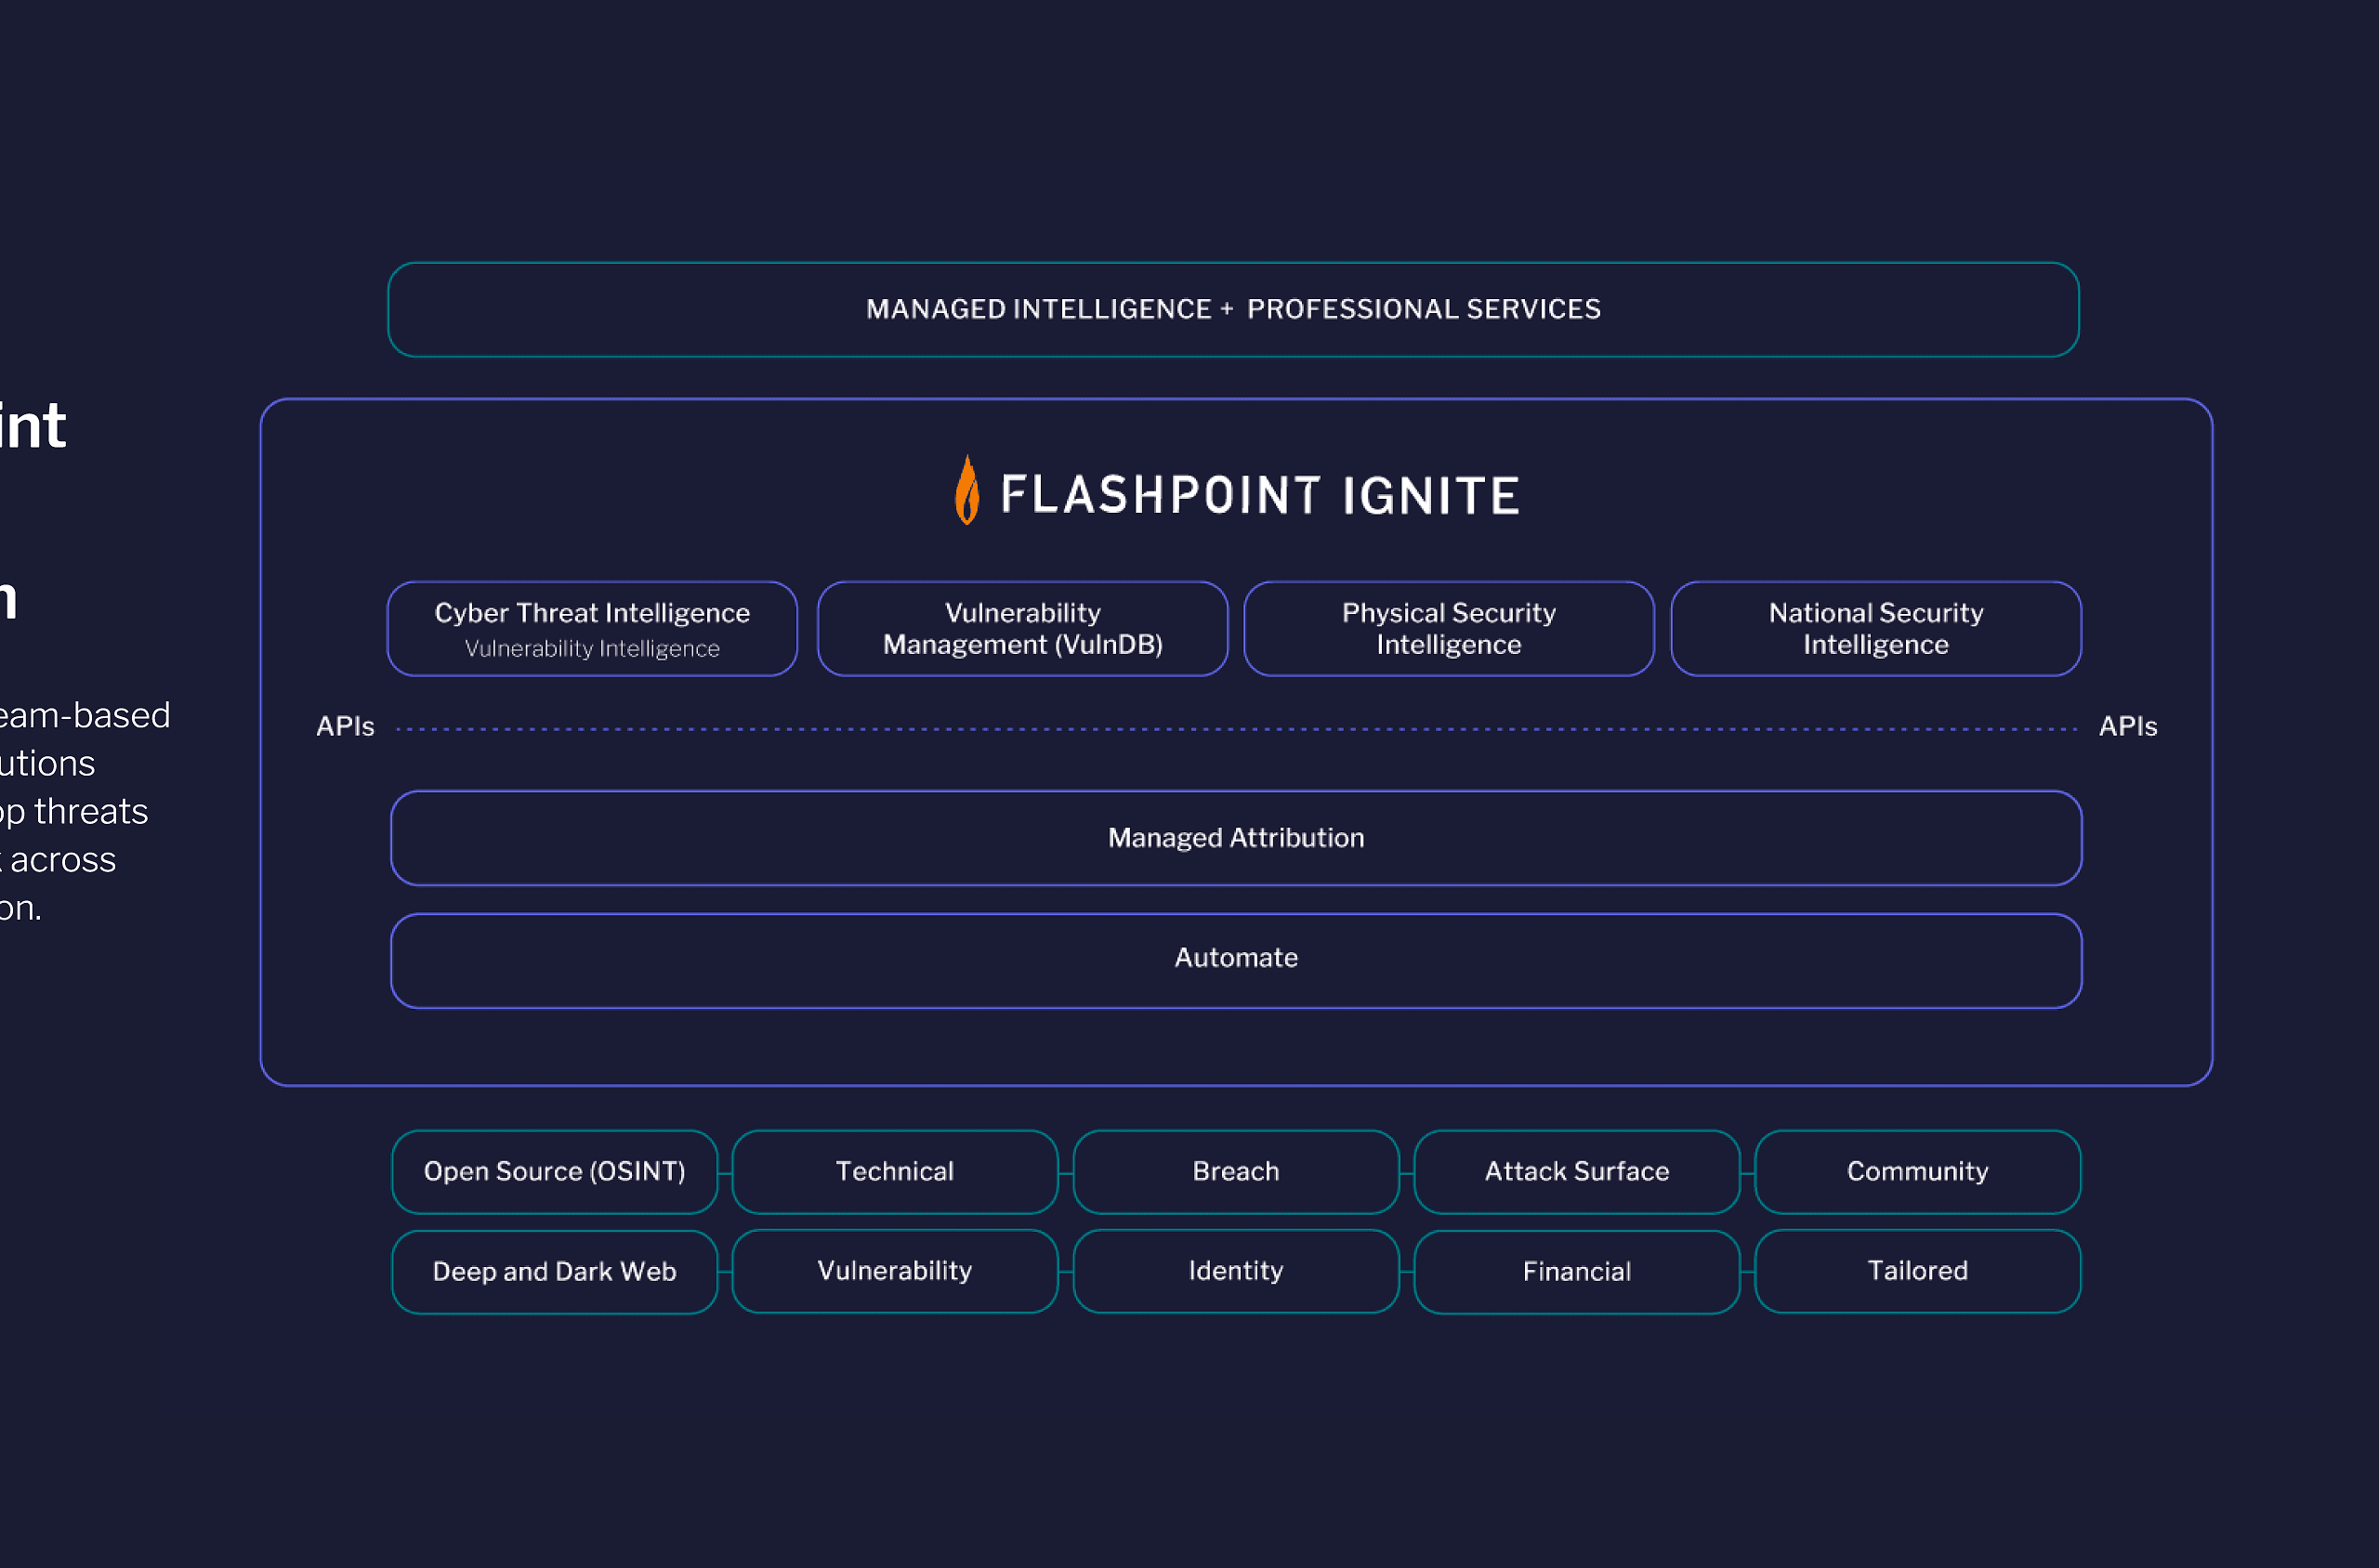Screen dimensions: 2379x1568
Task: Open the Attack Surface data pill
Action: (x=1577, y=1171)
